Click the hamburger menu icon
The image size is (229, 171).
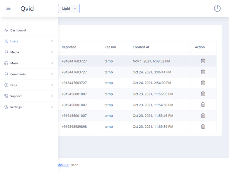point(8,8)
